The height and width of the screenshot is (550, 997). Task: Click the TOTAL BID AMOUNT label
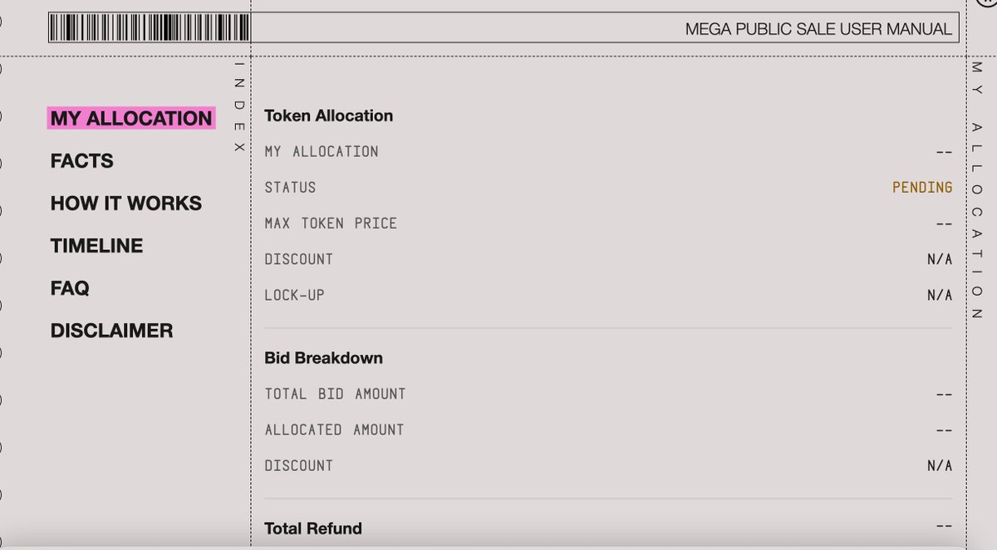click(x=335, y=394)
